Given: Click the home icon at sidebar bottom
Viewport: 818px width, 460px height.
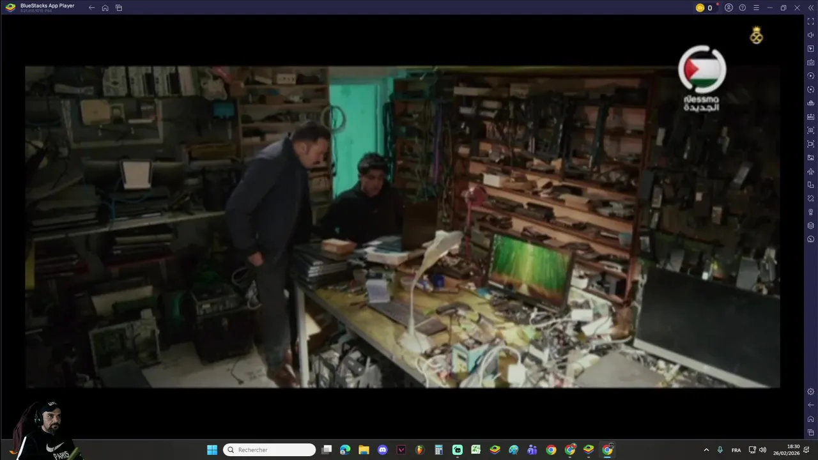Looking at the screenshot, I should click(811, 419).
